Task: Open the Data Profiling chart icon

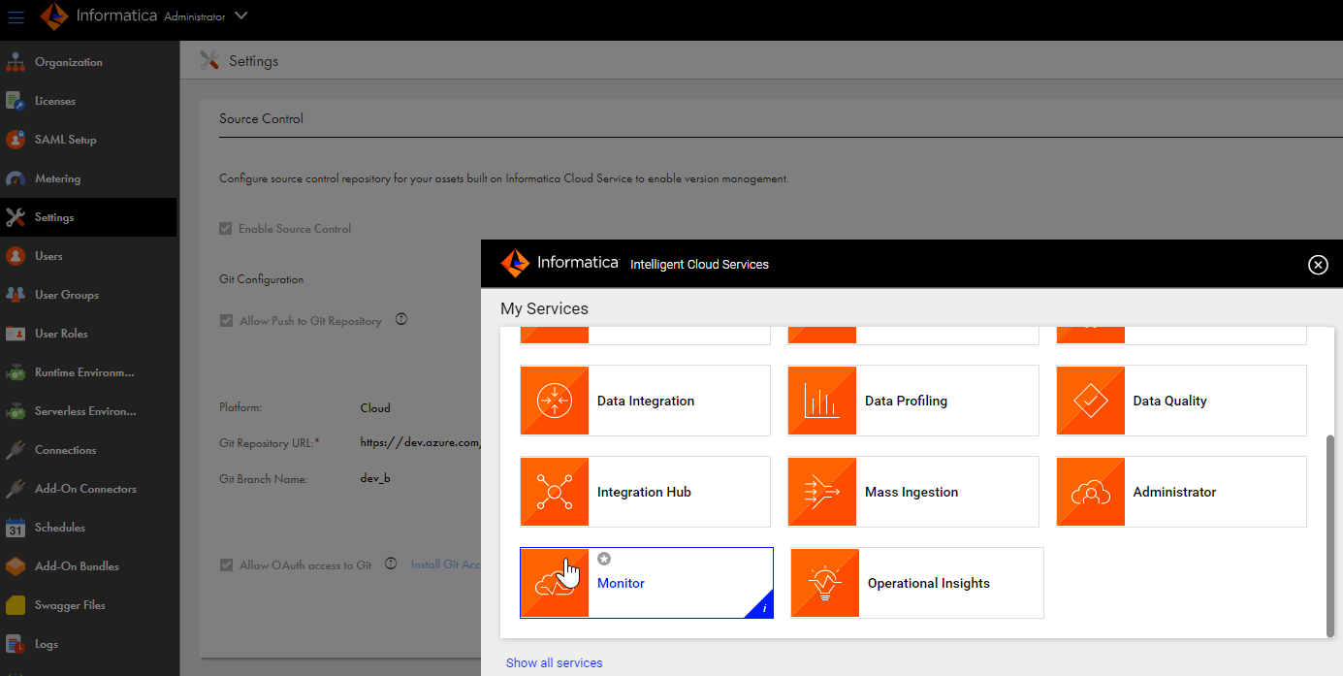Action: point(822,401)
